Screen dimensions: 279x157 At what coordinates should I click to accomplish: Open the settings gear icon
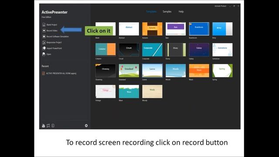pos(86,126)
